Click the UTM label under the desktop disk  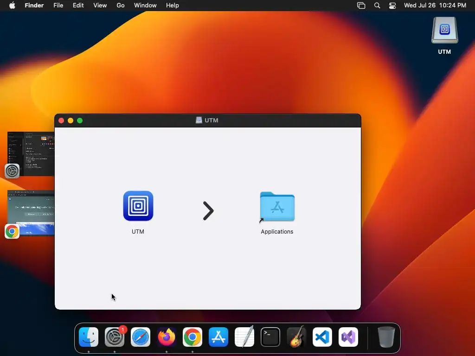[x=444, y=52]
